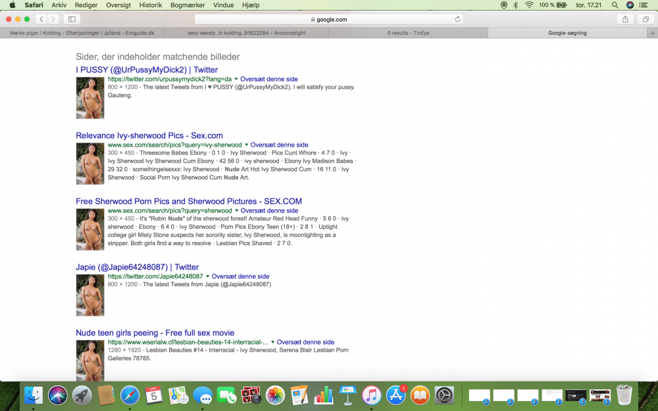Screen dimensions: 658x411
Task: Select the Google-søgning tab
Action: [x=567, y=33]
